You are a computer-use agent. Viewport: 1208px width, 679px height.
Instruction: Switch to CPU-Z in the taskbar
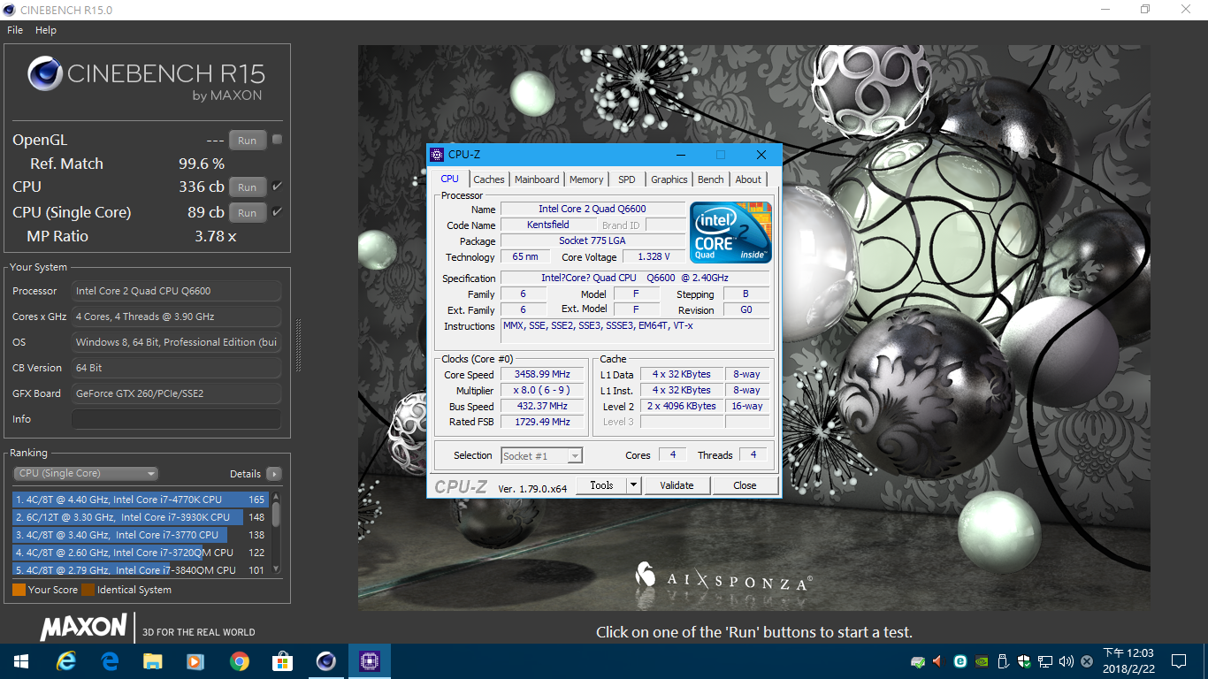click(369, 661)
